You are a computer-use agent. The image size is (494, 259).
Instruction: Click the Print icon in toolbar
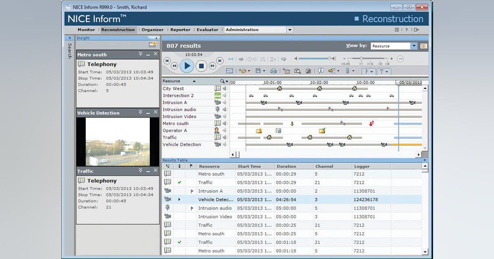pyautogui.click(x=273, y=71)
